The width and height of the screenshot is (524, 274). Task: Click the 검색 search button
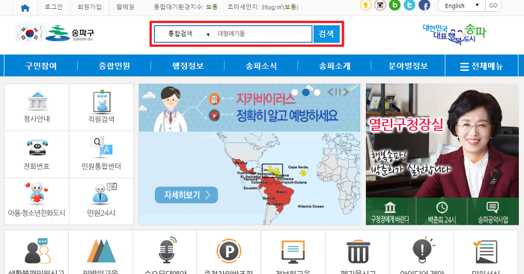(326, 34)
